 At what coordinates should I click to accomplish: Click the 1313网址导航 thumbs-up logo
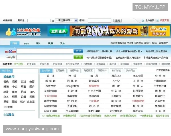[23, 32]
